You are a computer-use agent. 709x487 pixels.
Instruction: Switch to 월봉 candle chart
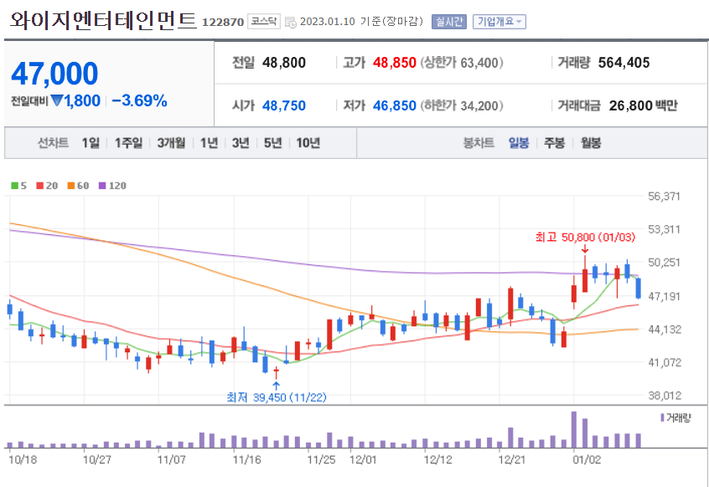(x=591, y=143)
